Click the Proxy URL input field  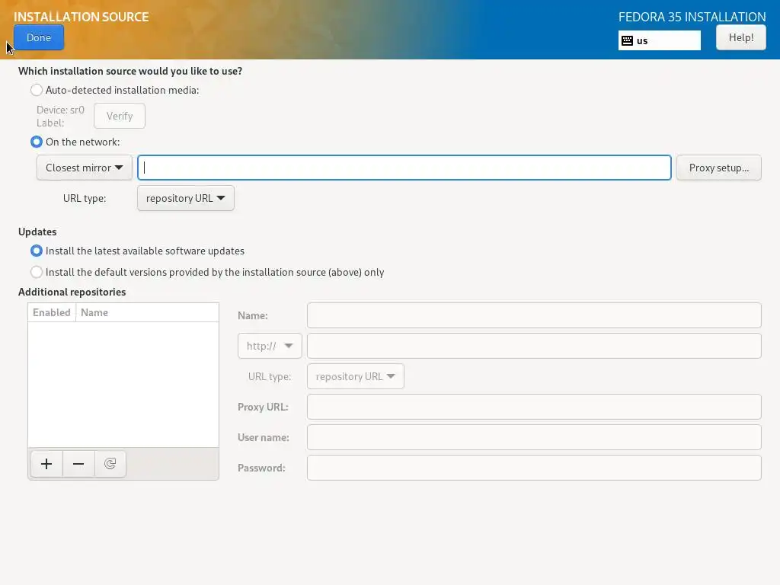point(534,407)
